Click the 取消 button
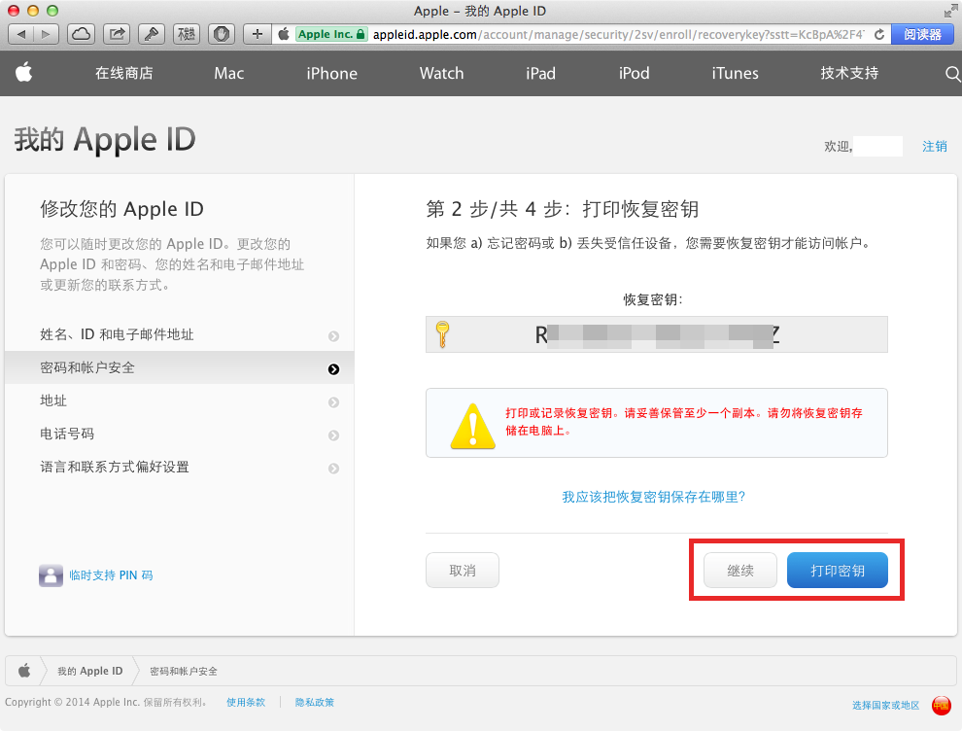This screenshot has height=731, width=962. point(463,571)
